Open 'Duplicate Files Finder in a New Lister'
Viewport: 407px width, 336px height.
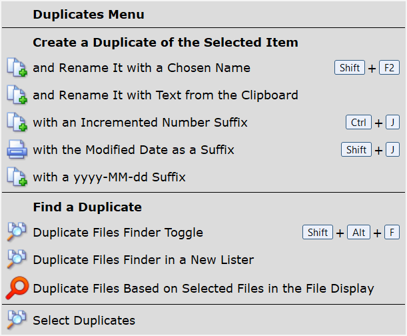143,260
